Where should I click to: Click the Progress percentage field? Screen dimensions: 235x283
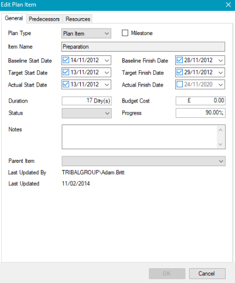pyautogui.click(x=200, y=113)
